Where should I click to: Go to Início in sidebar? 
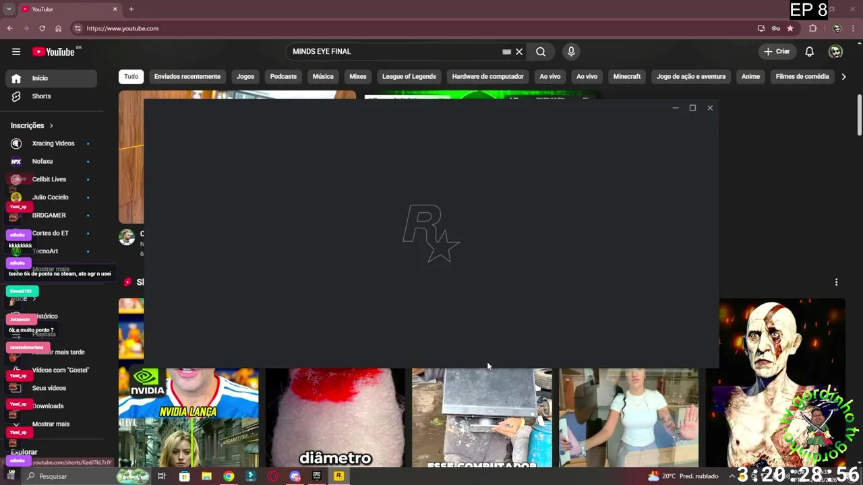click(x=51, y=78)
